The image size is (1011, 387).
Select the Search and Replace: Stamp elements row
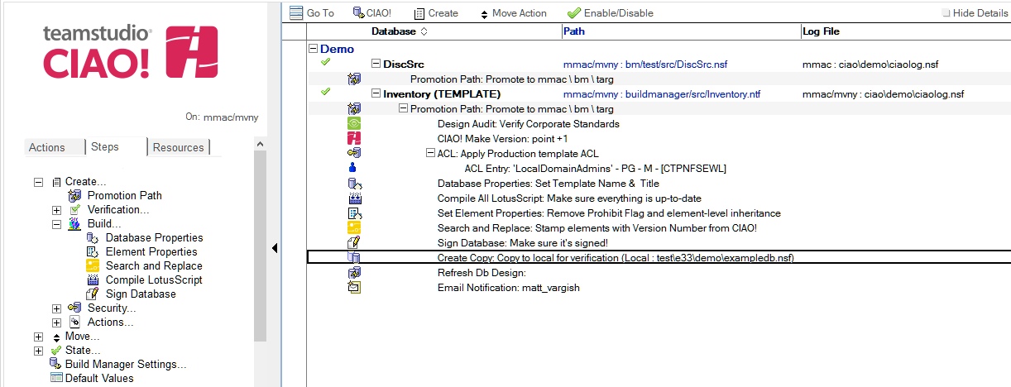pyautogui.click(x=597, y=228)
